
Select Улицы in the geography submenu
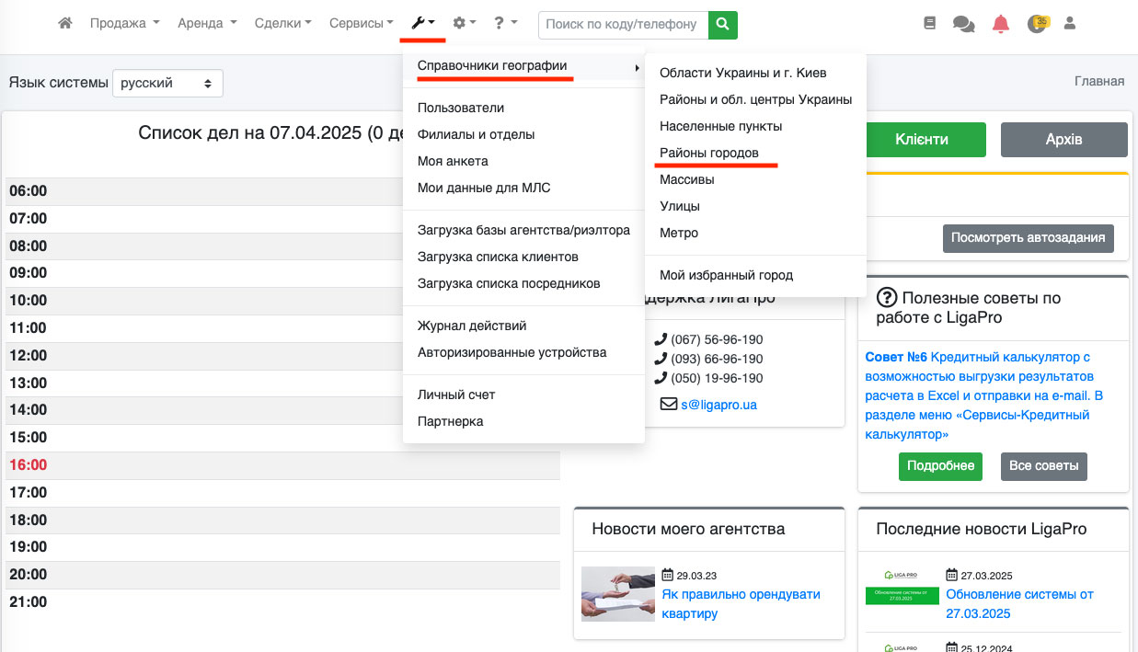click(x=679, y=206)
